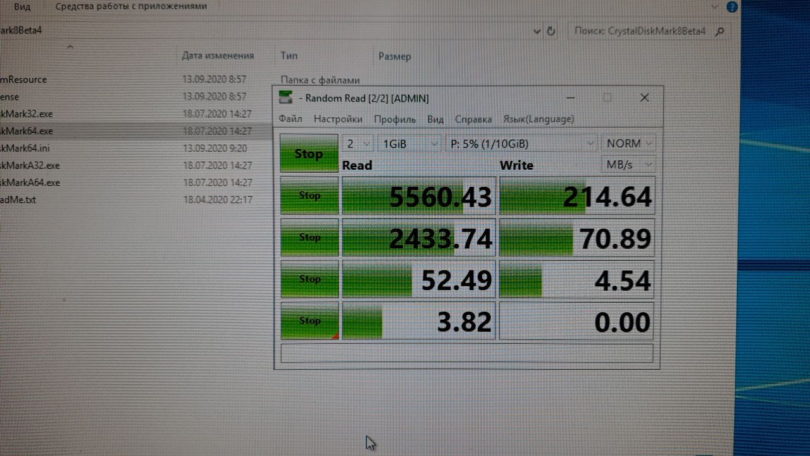Click date 13.09.2020 9:20 in Explorer
The height and width of the screenshot is (456, 810).
(x=215, y=148)
